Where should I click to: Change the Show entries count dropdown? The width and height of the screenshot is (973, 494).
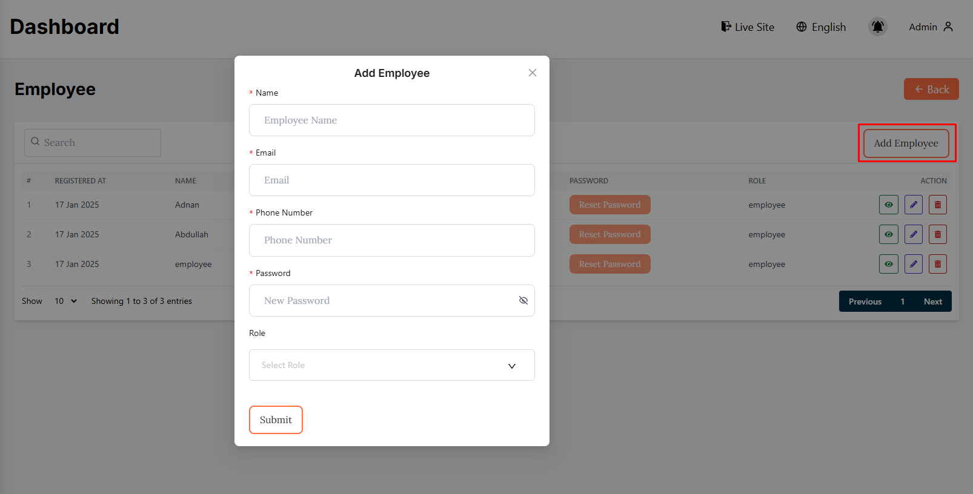65,301
